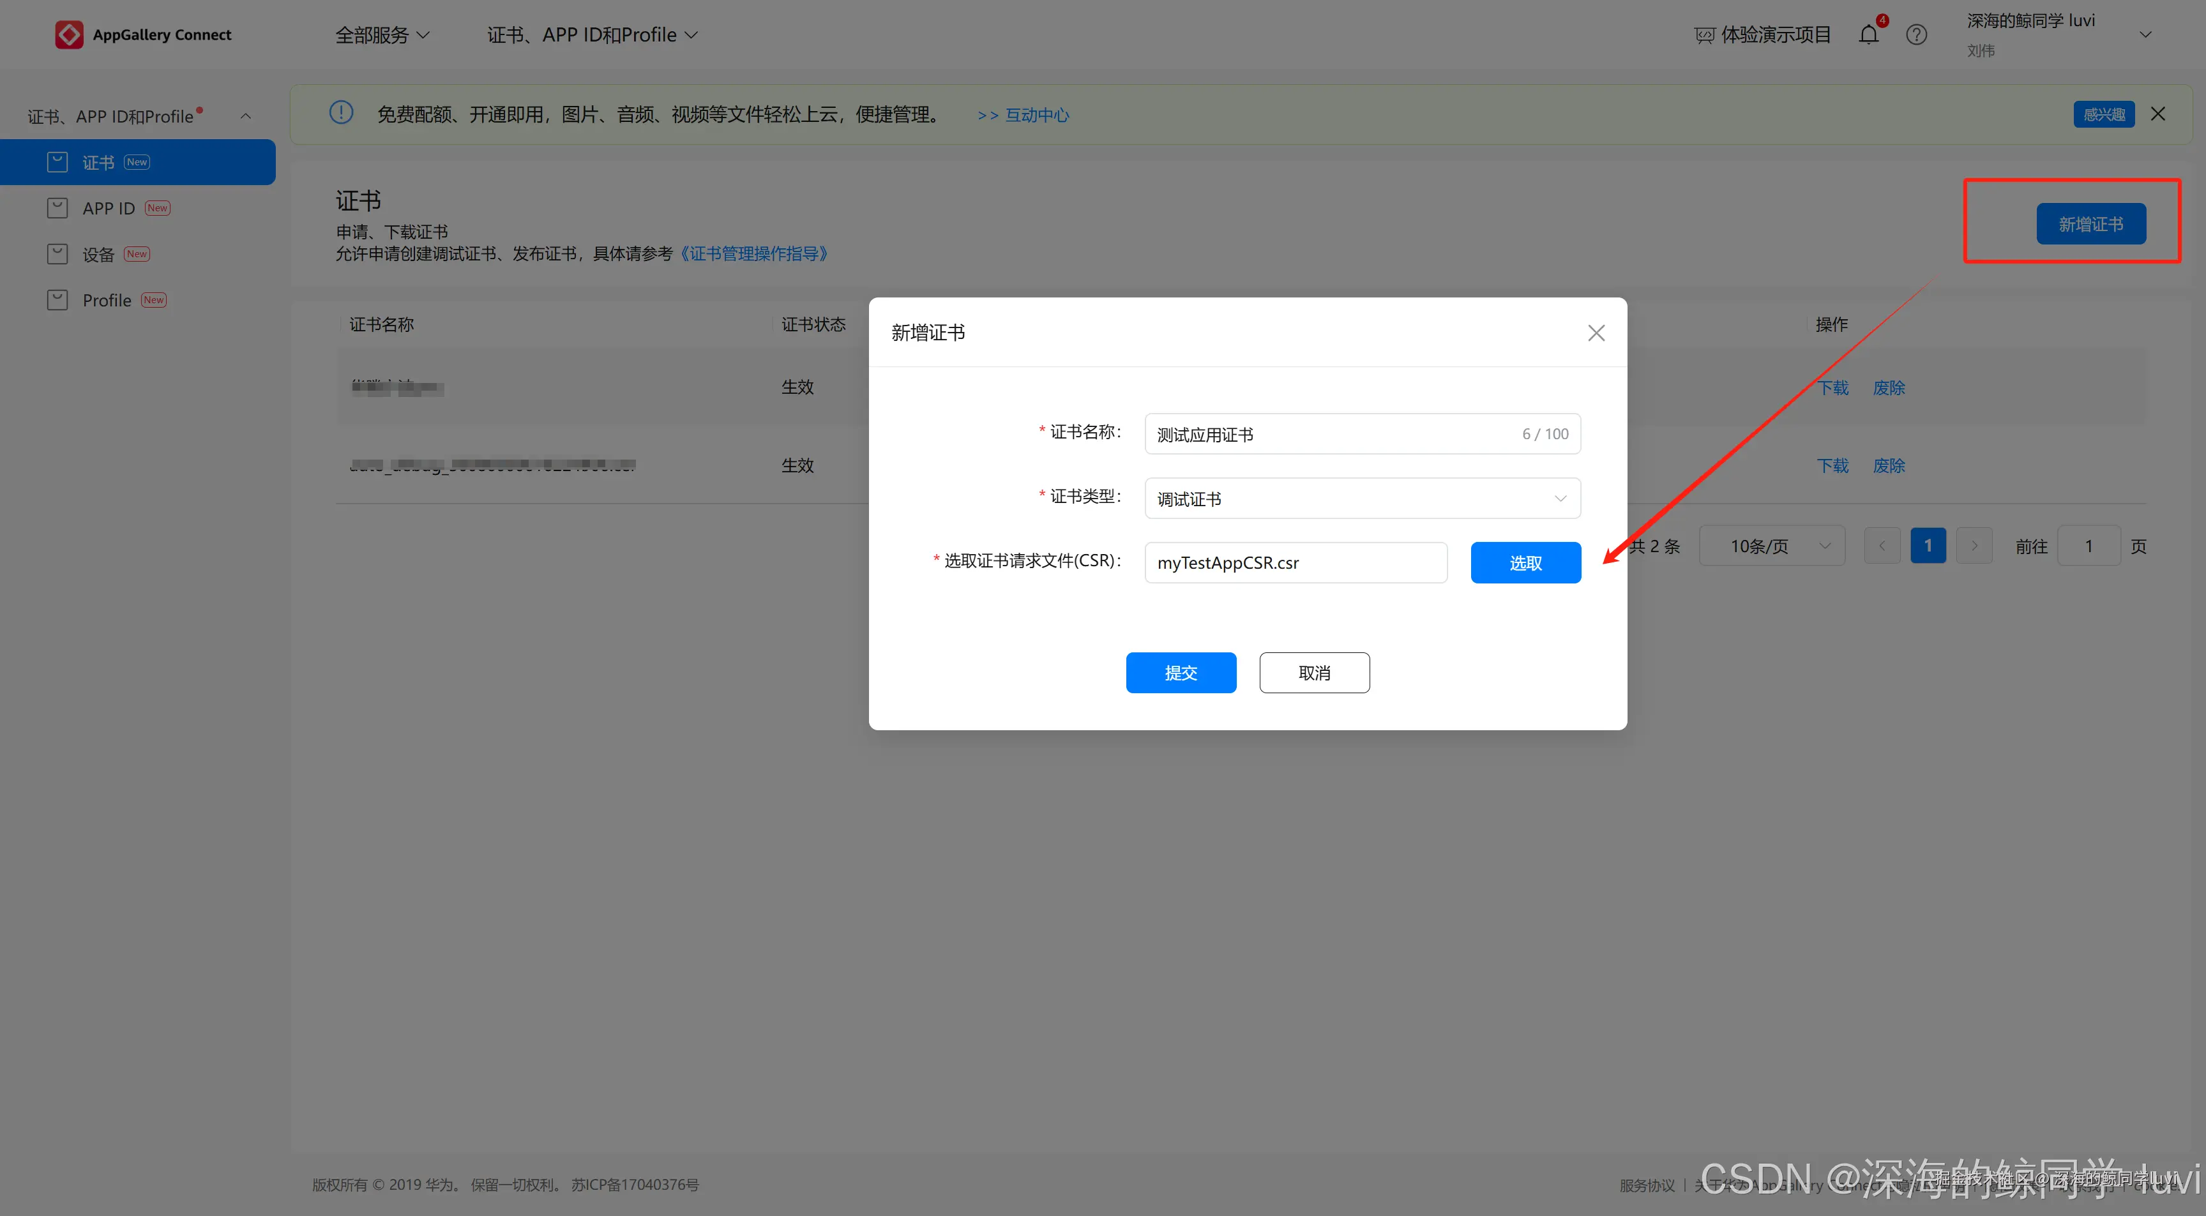Viewport: 2206px width, 1216px height.
Task: Select APP ID in the sidebar
Action: pyautogui.click(x=109, y=208)
